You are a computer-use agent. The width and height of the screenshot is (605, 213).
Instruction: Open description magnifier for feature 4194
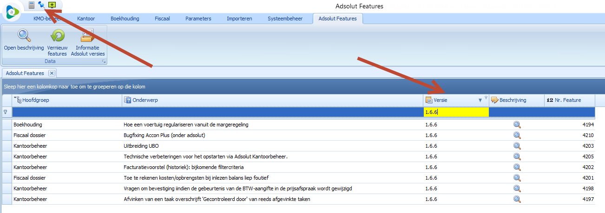[x=517, y=125]
